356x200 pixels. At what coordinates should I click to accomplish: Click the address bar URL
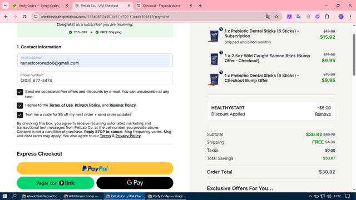[x=105, y=17]
